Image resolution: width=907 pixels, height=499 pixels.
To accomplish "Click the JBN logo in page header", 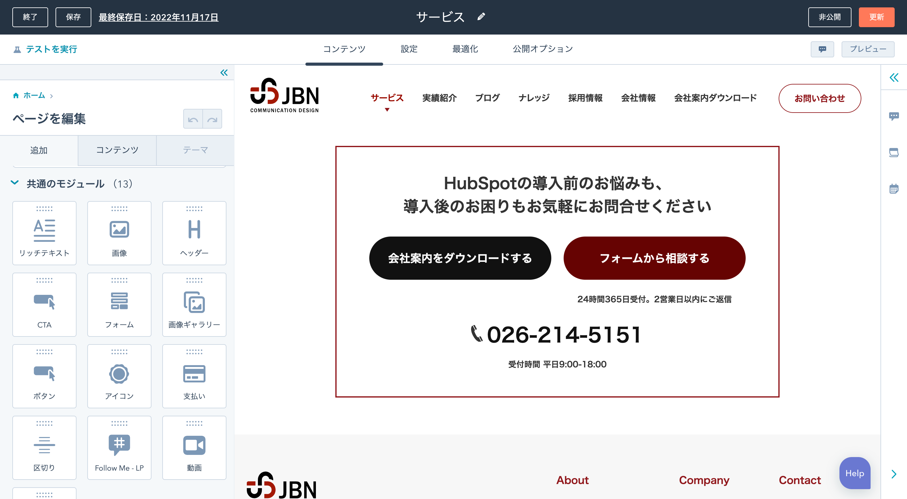I will tap(284, 95).
